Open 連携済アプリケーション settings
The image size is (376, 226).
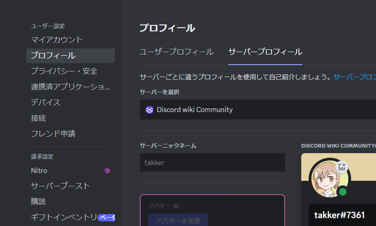pos(70,87)
